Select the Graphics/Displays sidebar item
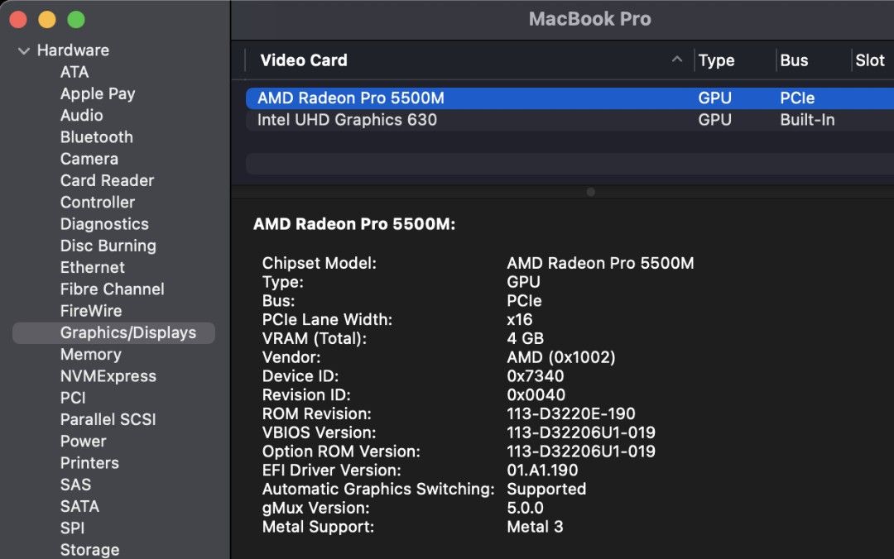This screenshot has height=559, width=894. pyautogui.click(x=113, y=332)
